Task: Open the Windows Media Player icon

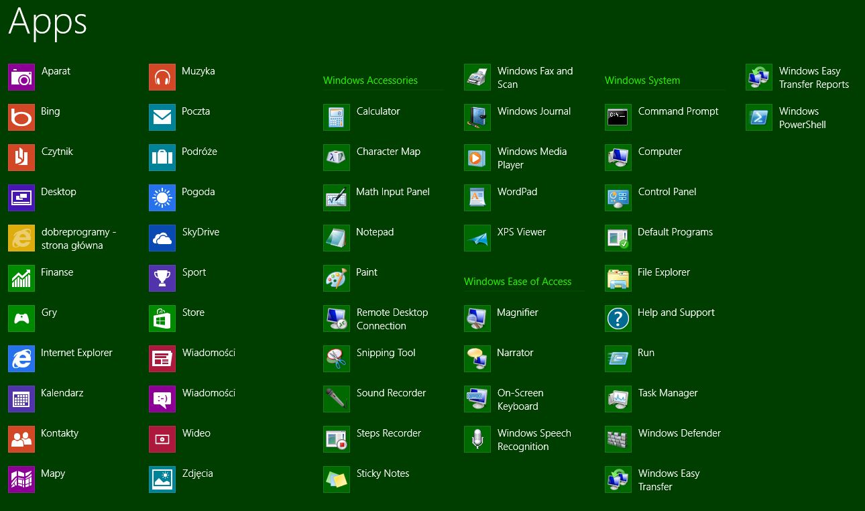Action: (477, 158)
